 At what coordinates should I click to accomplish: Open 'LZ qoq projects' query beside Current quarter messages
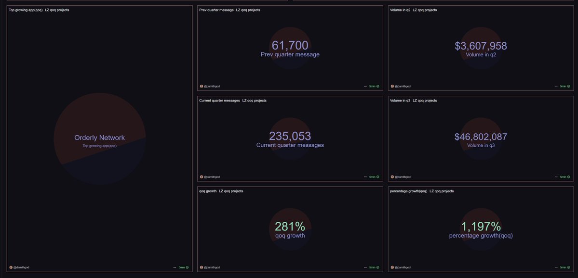click(x=255, y=101)
